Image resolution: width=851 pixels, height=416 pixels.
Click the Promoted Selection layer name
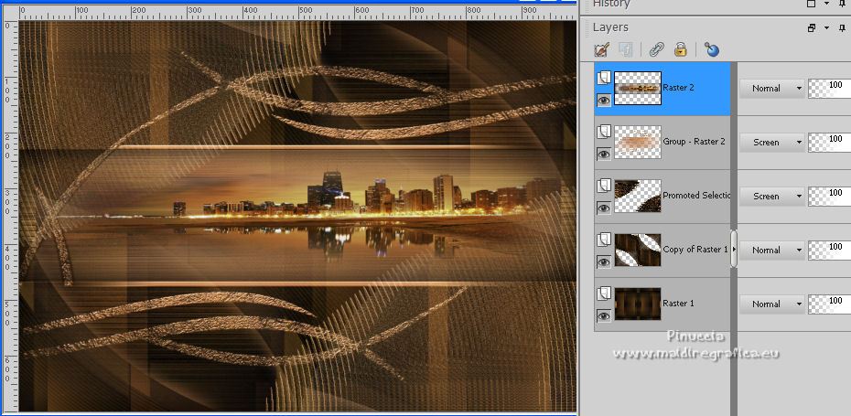(695, 196)
